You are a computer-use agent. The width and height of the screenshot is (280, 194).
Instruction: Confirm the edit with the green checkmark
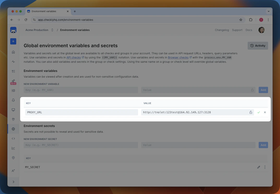pos(259,112)
